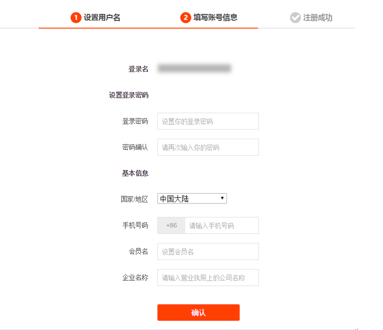Focus the 会员名 member name field
383x330 pixels.
click(208, 252)
